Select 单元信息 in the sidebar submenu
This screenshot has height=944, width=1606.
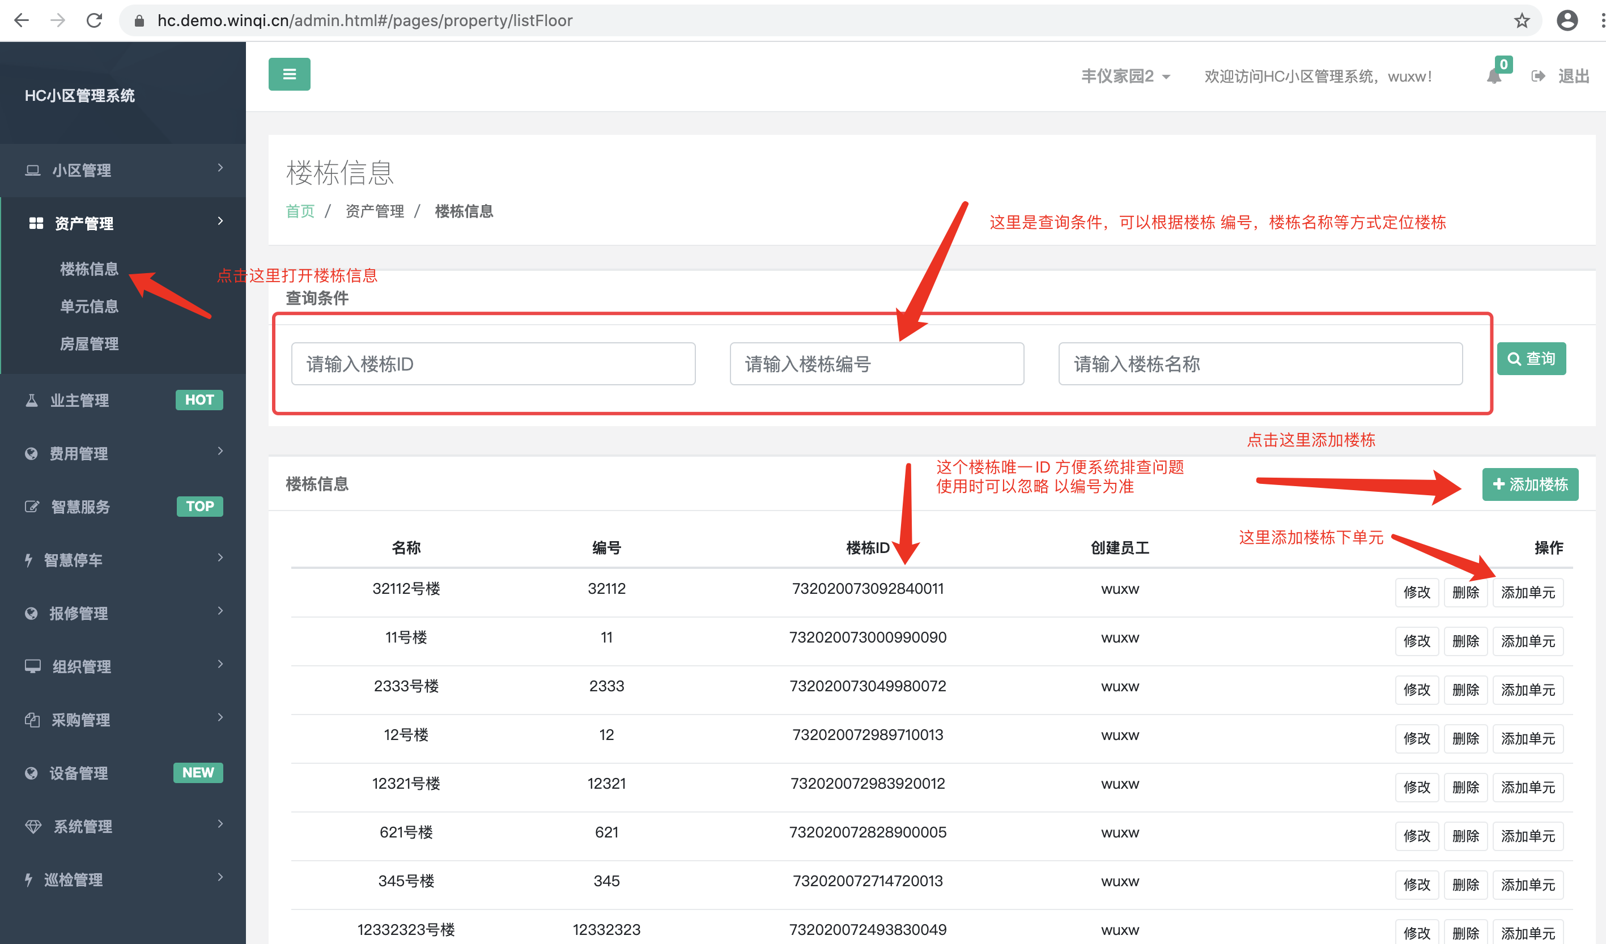tap(89, 307)
